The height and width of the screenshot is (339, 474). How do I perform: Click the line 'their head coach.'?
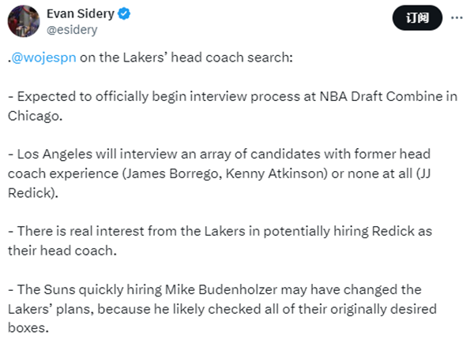coord(62,251)
